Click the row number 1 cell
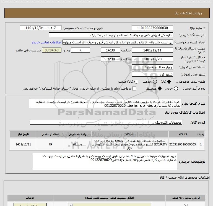The width and height of the screenshot is (213, 206). point(201,144)
